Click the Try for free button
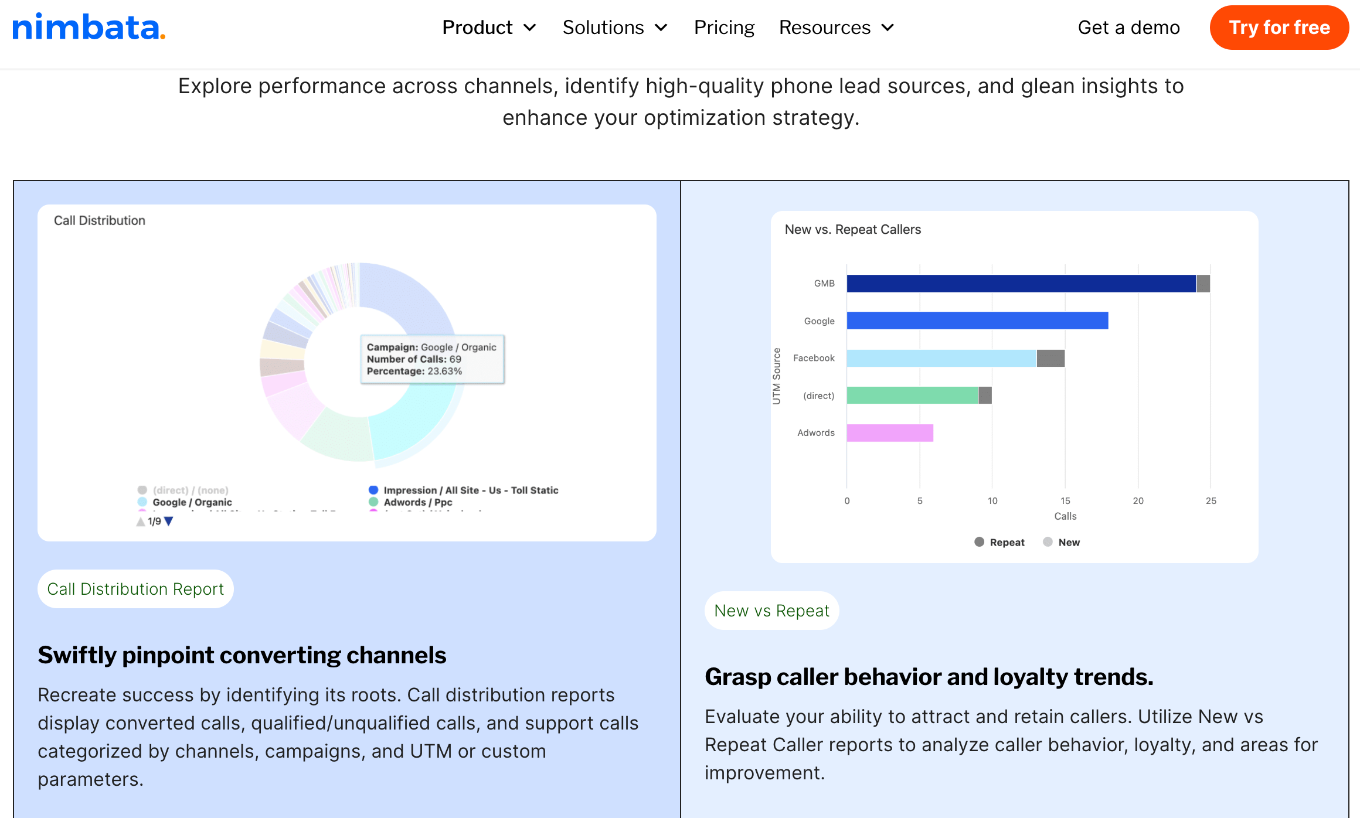Screen dimensions: 1360x818 coord(1280,26)
